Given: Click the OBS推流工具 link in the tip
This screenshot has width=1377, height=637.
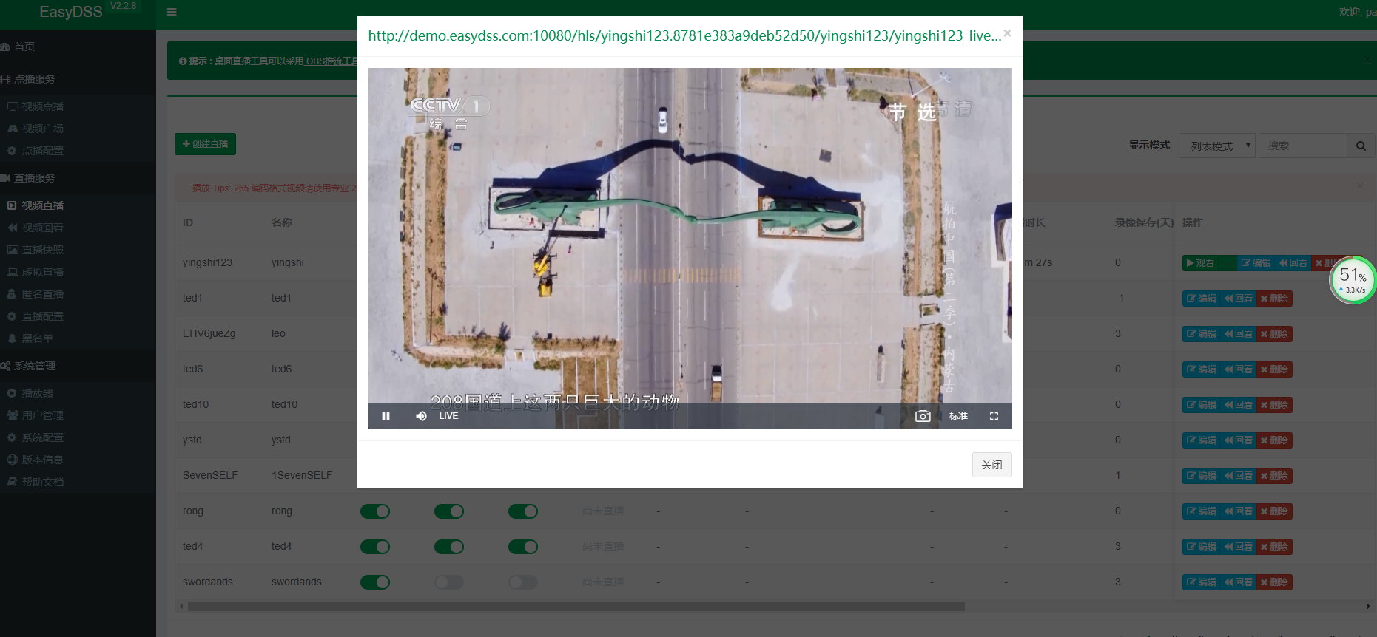Looking at the screenshot, I should click(331, 61).
